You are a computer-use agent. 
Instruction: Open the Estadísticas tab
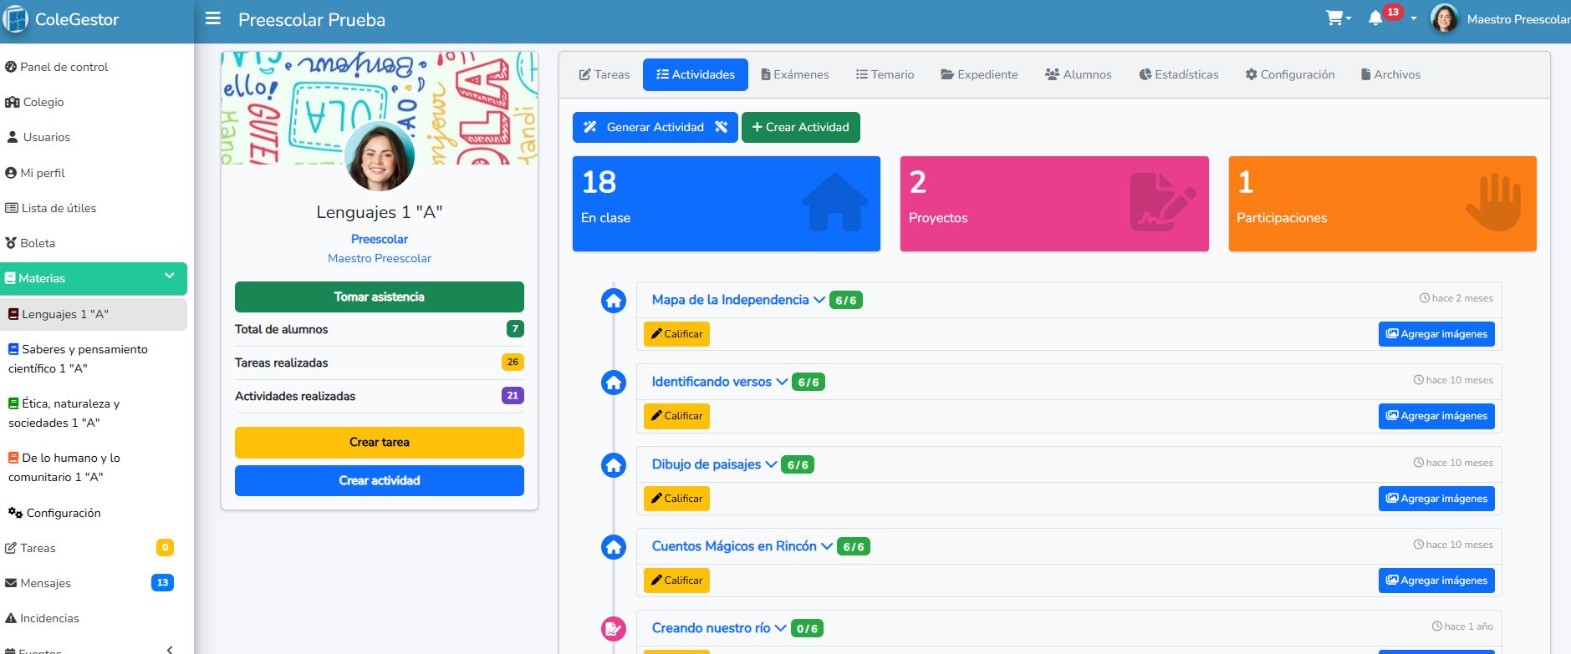click(1179, 74)
